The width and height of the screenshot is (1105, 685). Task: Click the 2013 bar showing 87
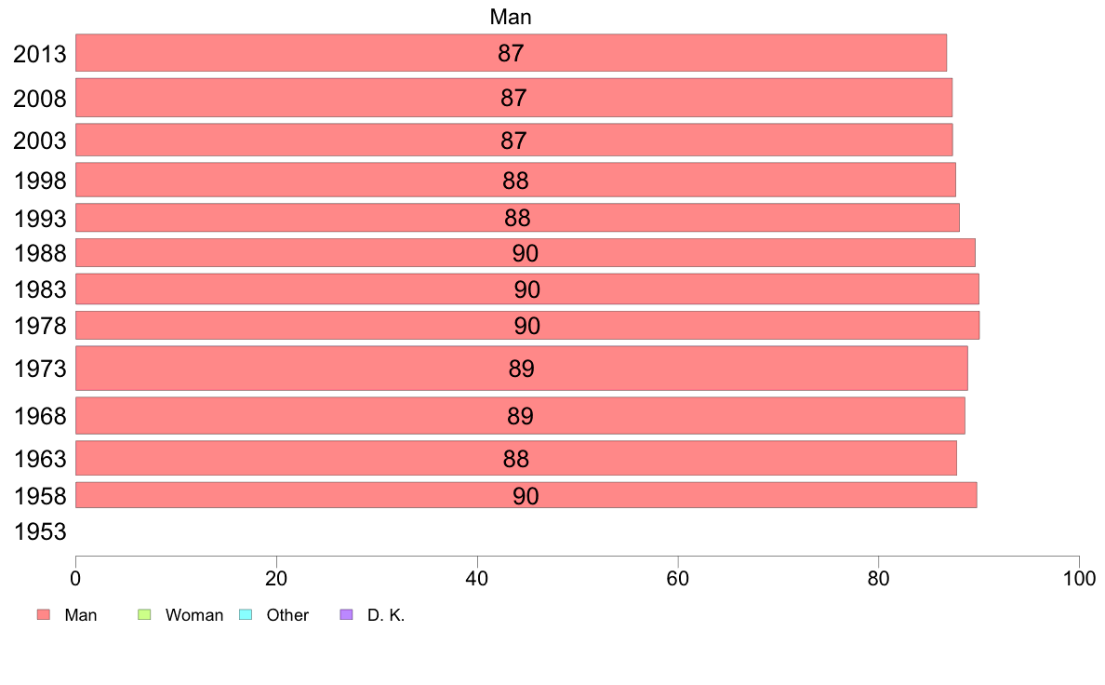[x=511, y=53]
